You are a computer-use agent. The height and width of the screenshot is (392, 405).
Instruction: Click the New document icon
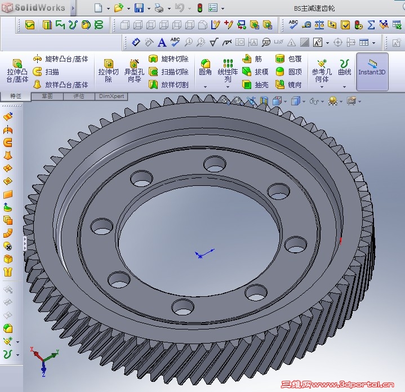tap(98, 8)
